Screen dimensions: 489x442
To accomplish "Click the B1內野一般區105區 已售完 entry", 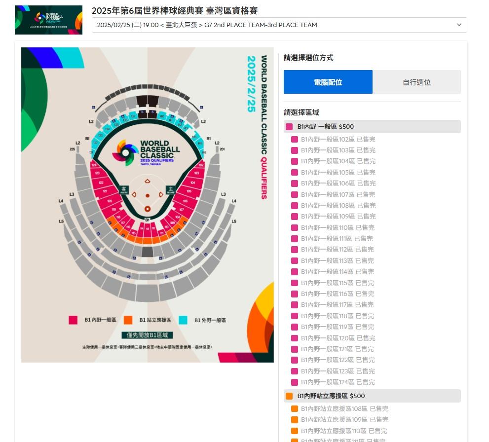I will [x=338, y=172].
